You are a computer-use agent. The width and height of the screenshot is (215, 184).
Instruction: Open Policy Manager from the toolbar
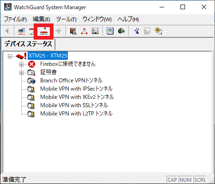tap(73, 31)
